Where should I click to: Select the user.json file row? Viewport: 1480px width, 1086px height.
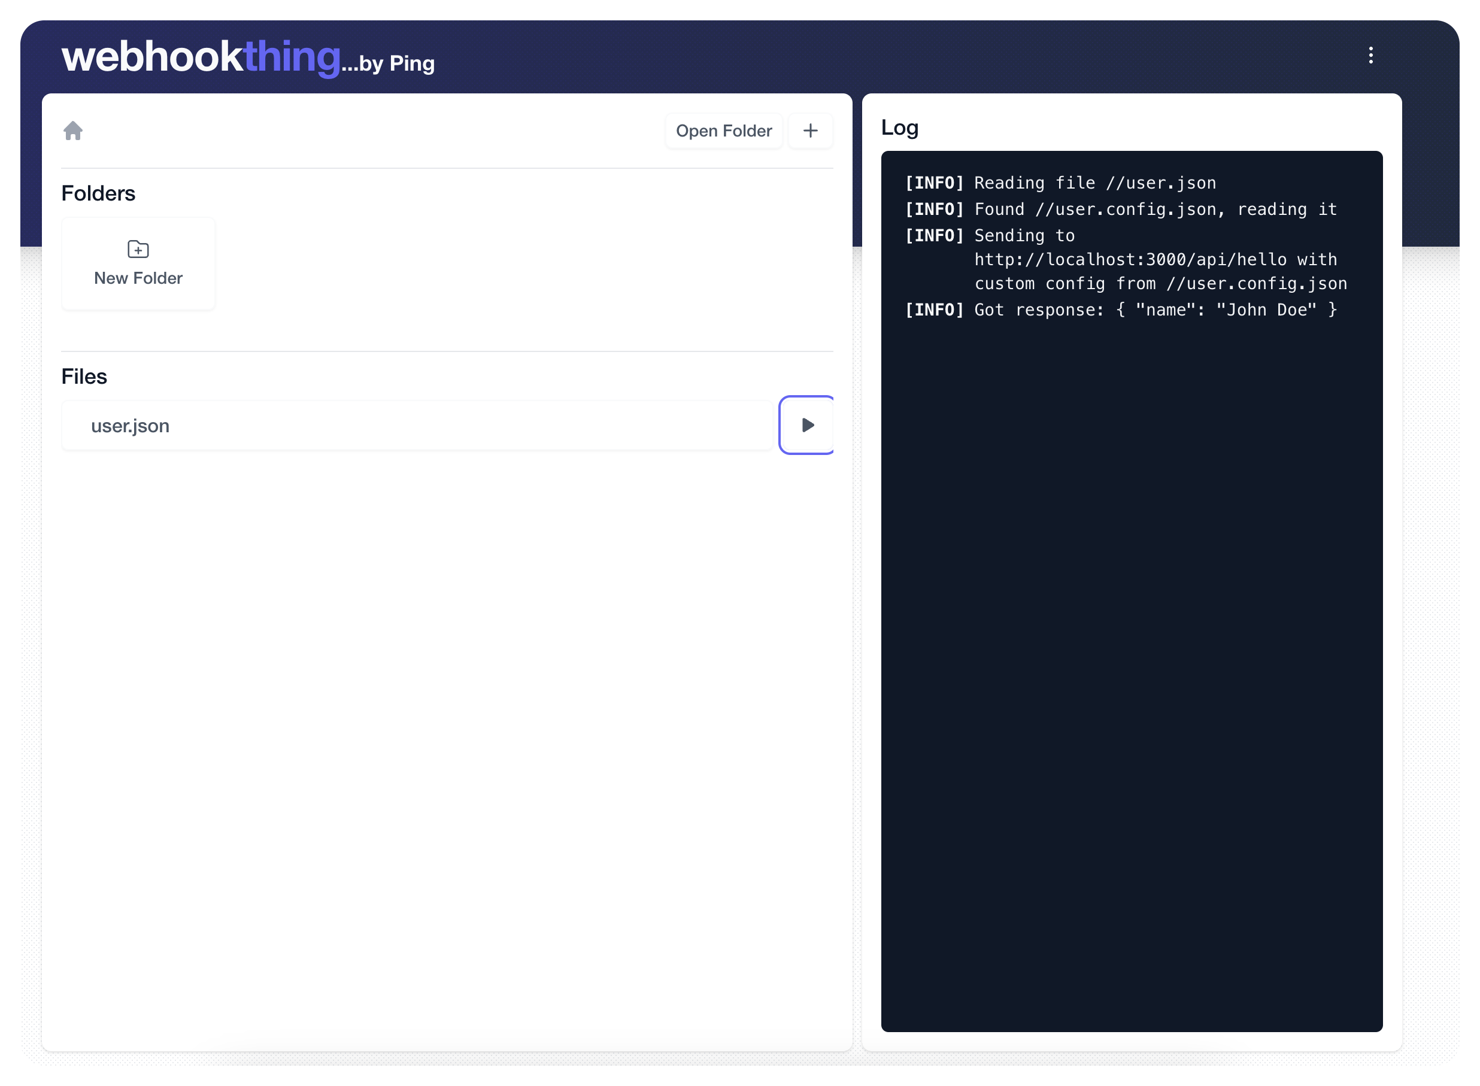pyautogui.click(x=417, y=425)
